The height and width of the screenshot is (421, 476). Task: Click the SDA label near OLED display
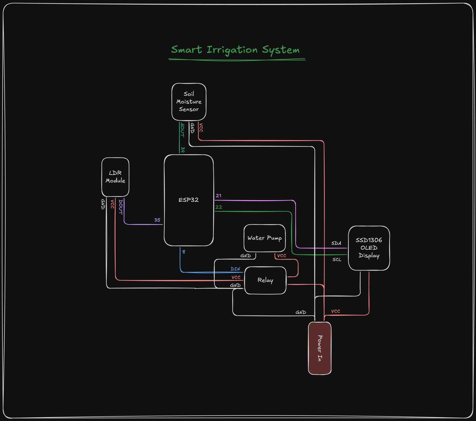336,243
